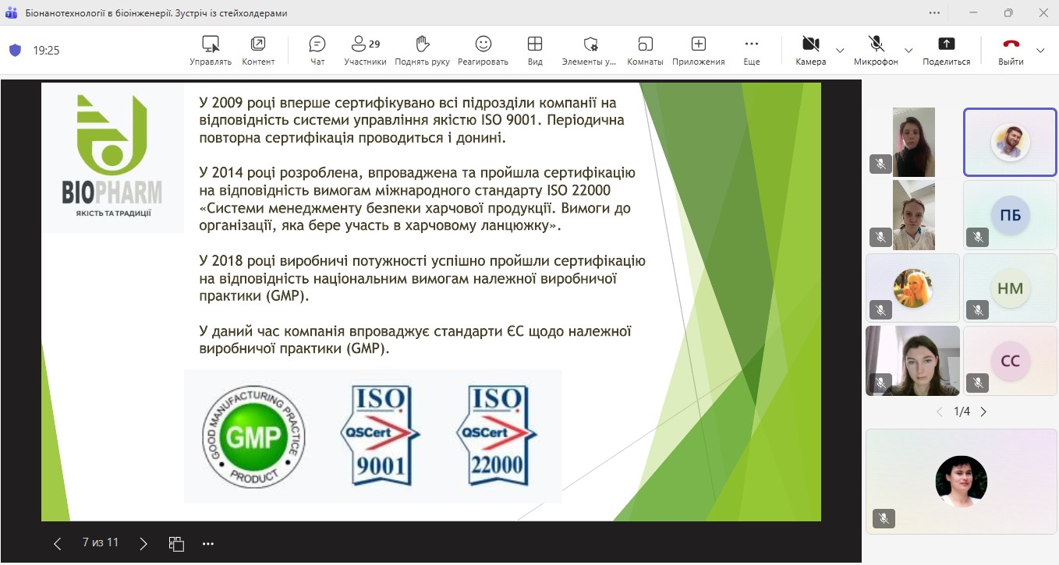
Task: Share screen with Поделиться
Action: click(x=946, y=50)
